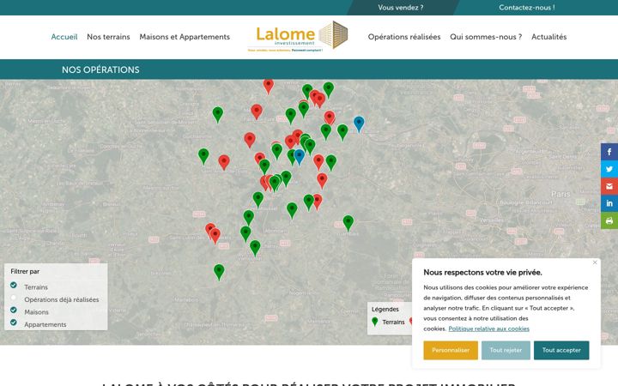Image resolution: width=618 pixels, height=386 pixels.
Task: Click the Légendes label
Action: click(385, 309)
